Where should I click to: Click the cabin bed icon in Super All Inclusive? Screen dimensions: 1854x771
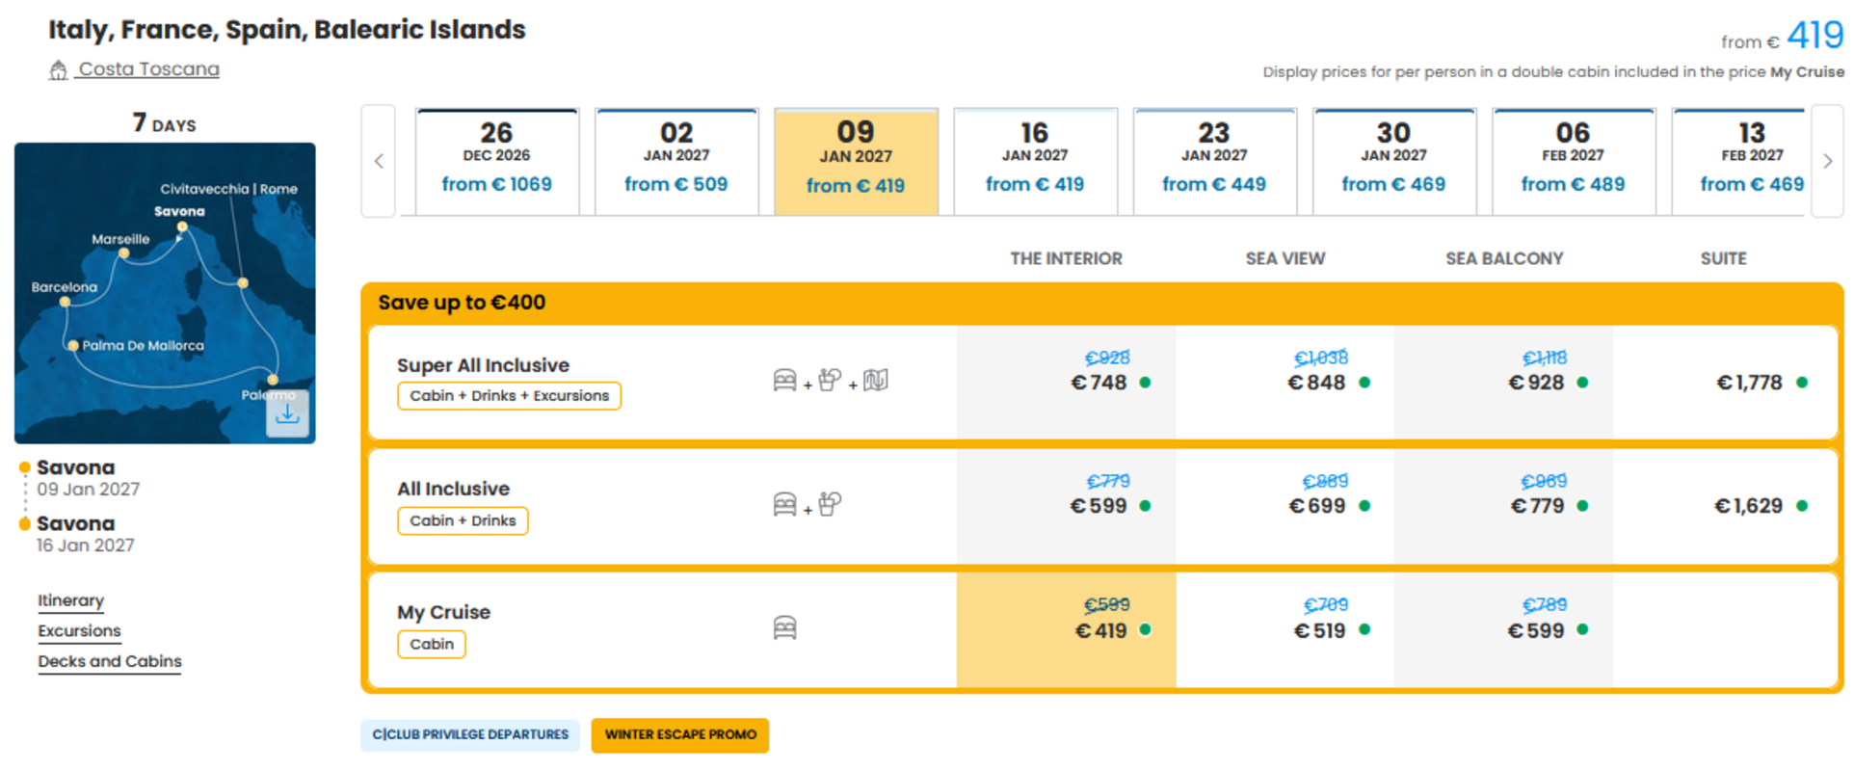pos(785,381)
